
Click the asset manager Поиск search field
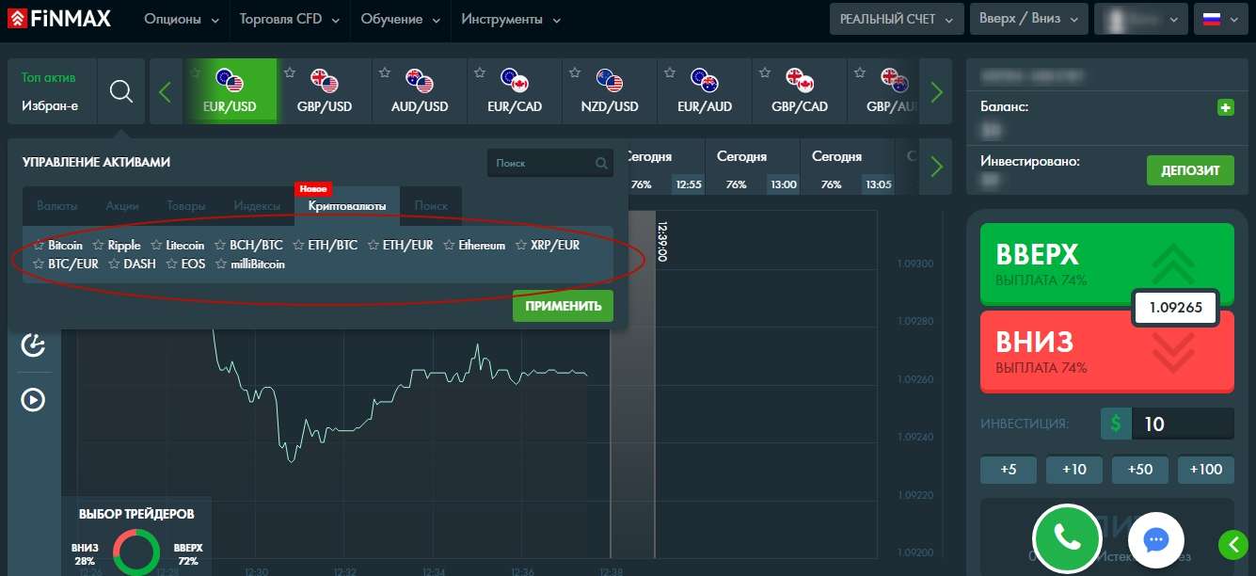[x=550, y=163]
